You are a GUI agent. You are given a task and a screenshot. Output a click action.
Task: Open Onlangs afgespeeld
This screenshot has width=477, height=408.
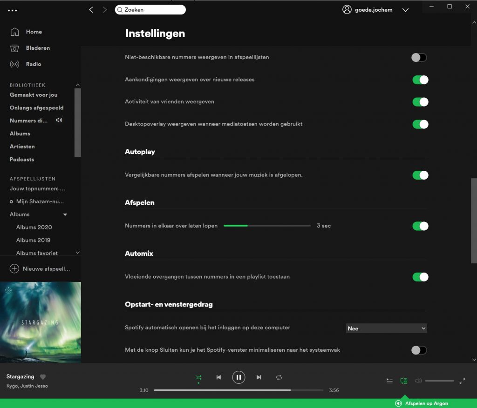pos(36,107)
